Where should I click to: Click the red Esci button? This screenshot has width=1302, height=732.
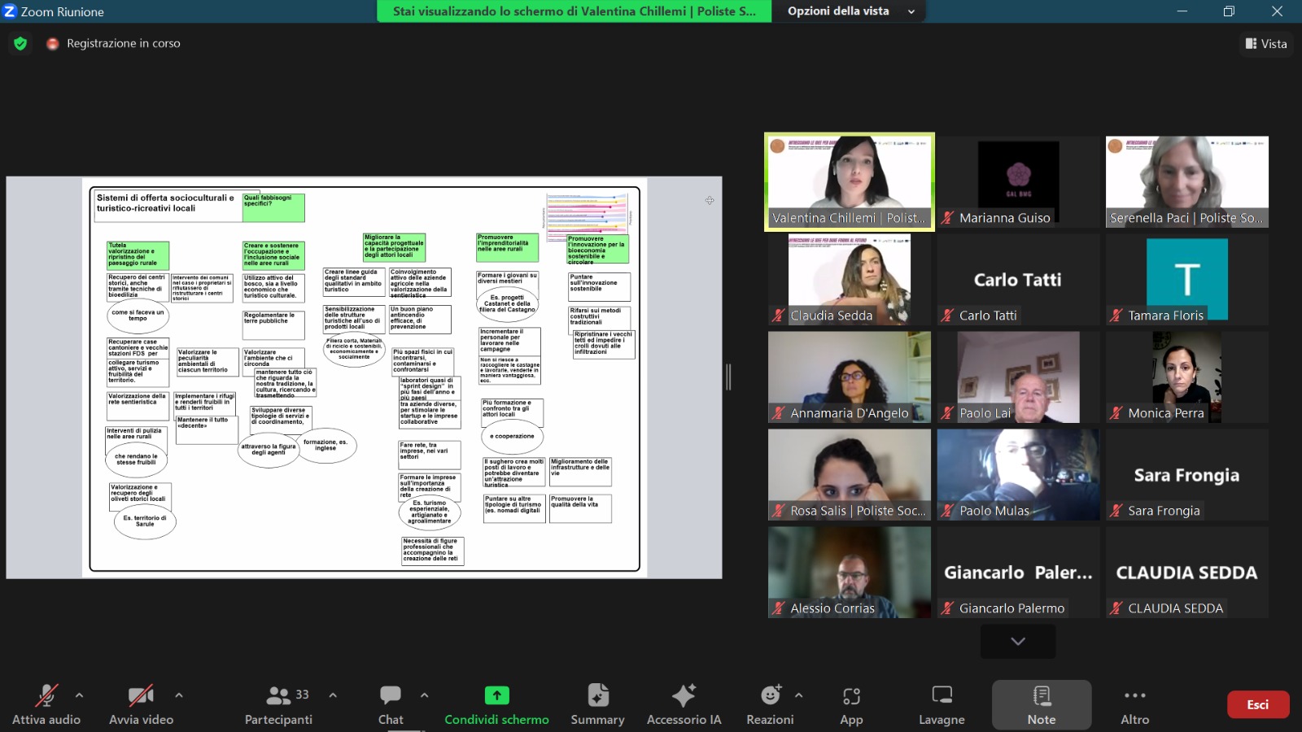click(x=1257, y=704)
